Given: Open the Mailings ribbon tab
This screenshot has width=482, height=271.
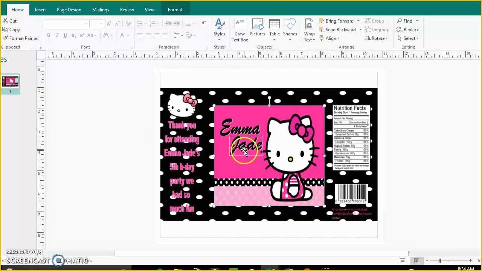Looking at the screenshot, I should click(x=101, y=10).
